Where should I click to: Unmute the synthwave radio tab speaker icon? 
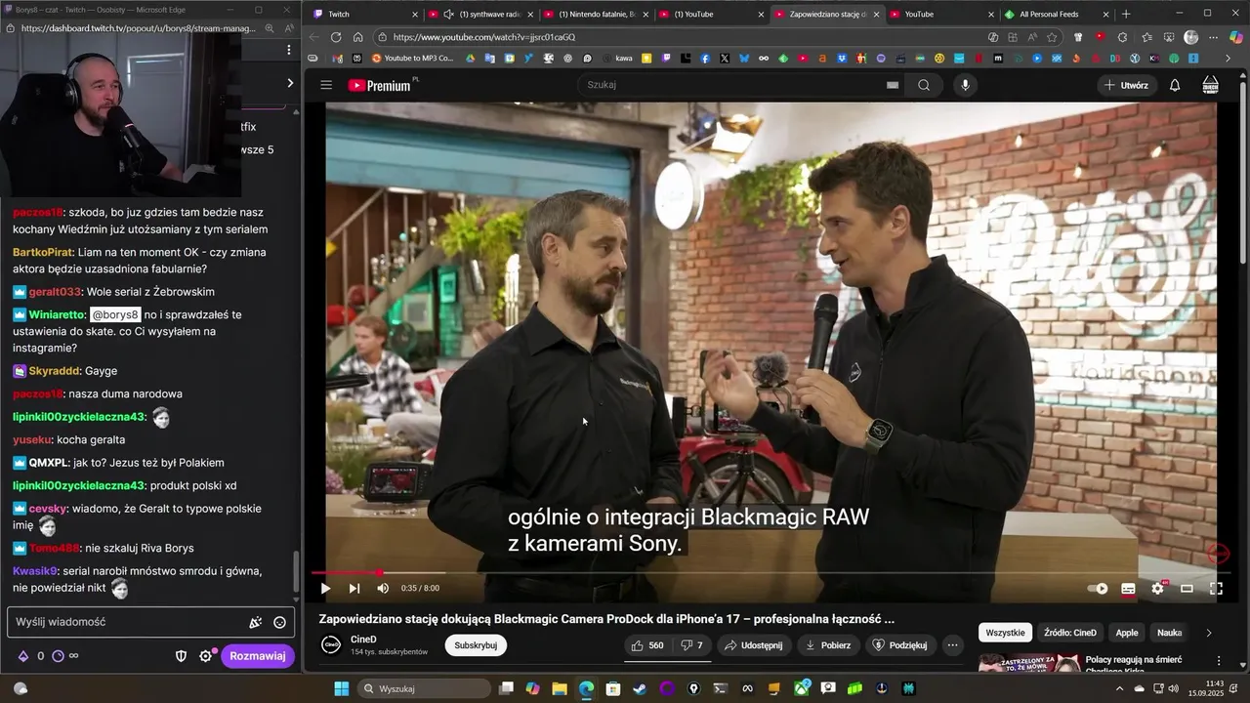coord(448,14)
